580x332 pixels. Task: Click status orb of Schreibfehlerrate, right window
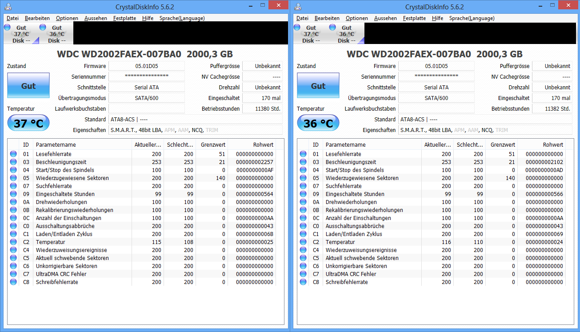point(303,282)
